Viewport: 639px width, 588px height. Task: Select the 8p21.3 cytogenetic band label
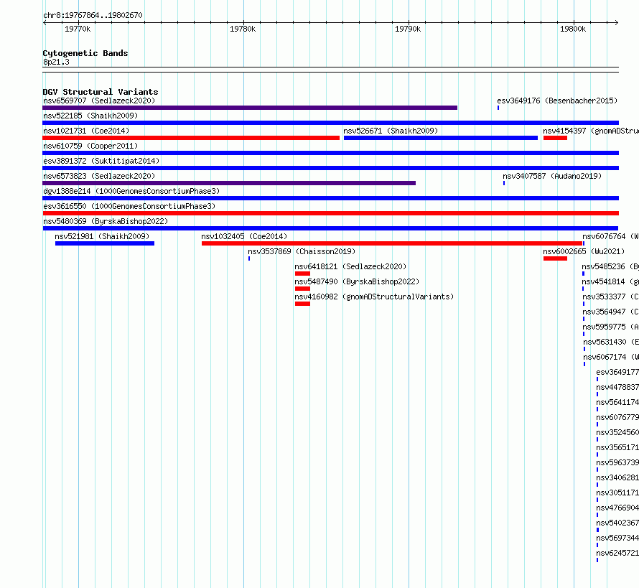coord(56,62)
